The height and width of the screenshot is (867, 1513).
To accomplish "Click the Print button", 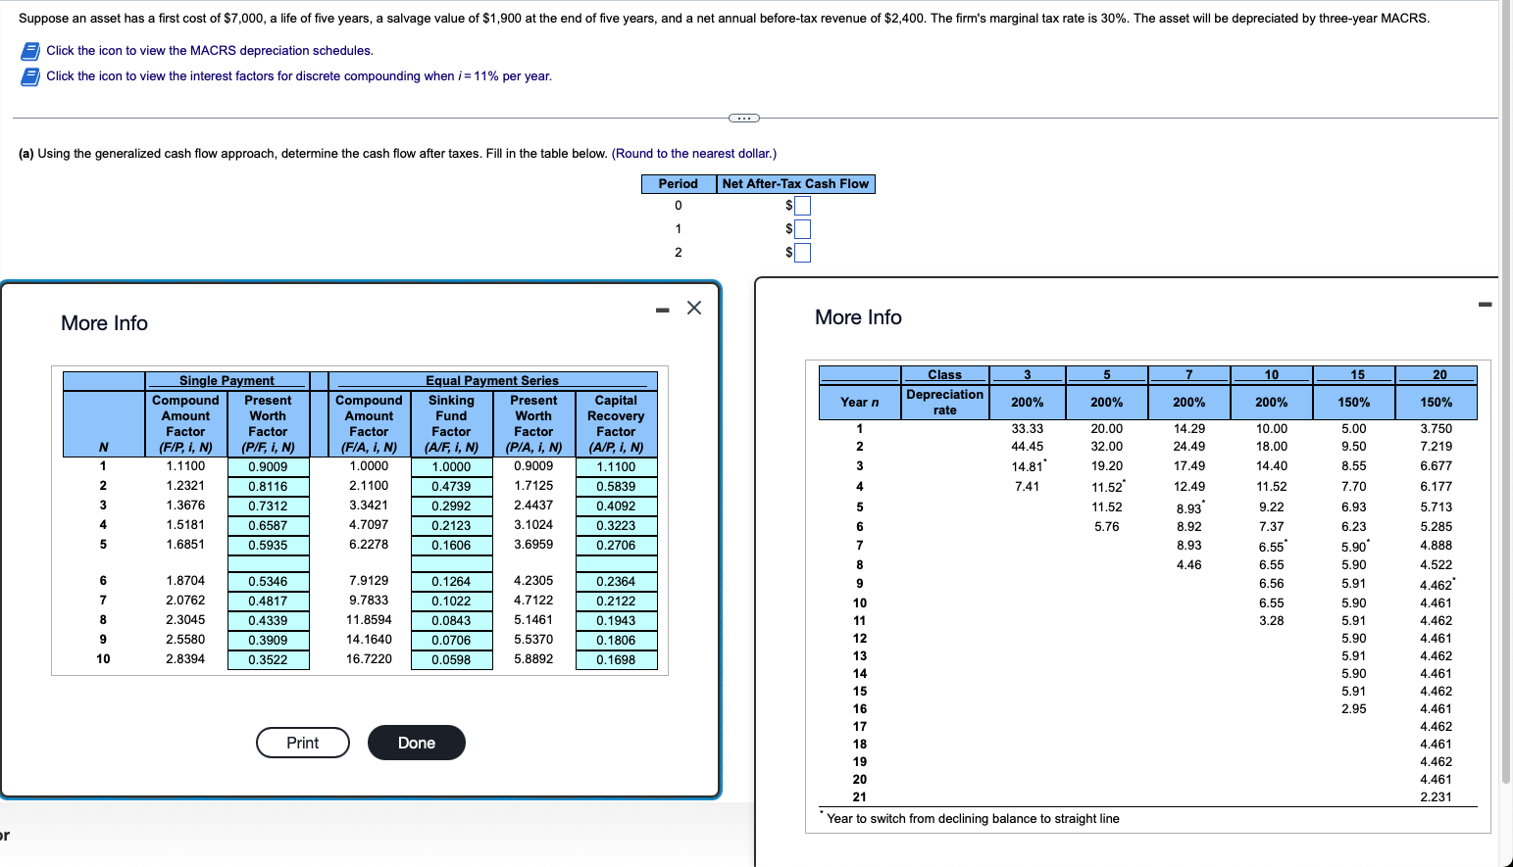I will 302,743.
